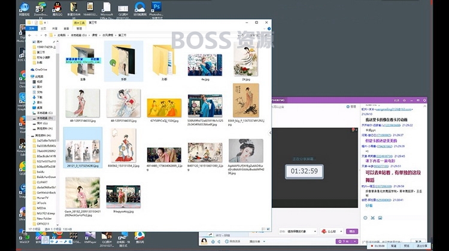The height and width of the screenshot is (251, 449).
Task: Click the navigation pane vertical scrollbar
Action: point(57,97)
